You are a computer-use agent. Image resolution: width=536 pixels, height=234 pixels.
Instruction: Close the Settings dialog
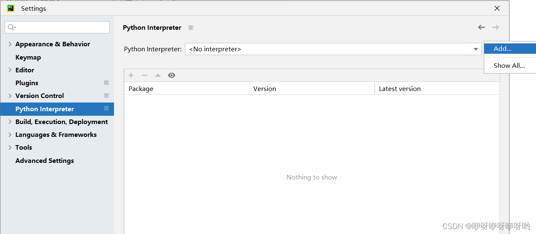(x=497, y=8)
